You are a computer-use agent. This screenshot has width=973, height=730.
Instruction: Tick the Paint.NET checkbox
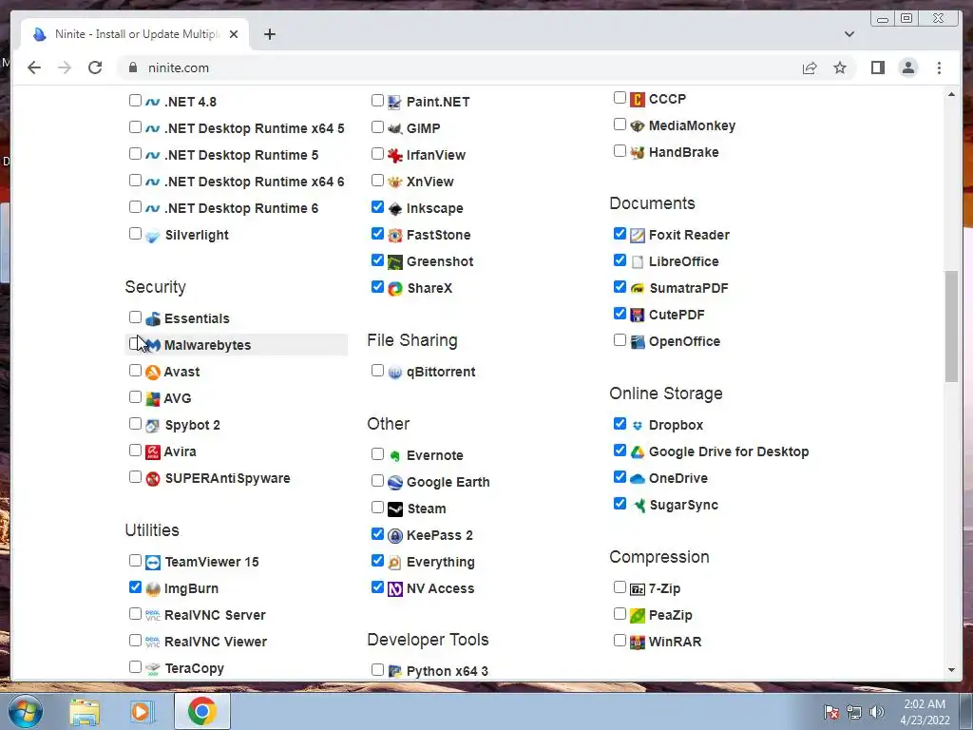click(x=377, y=100)
